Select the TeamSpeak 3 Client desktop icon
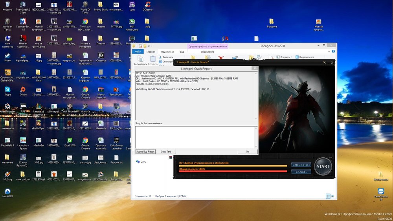Viewport: 393px width, 221px height. [x=23, y=5]
